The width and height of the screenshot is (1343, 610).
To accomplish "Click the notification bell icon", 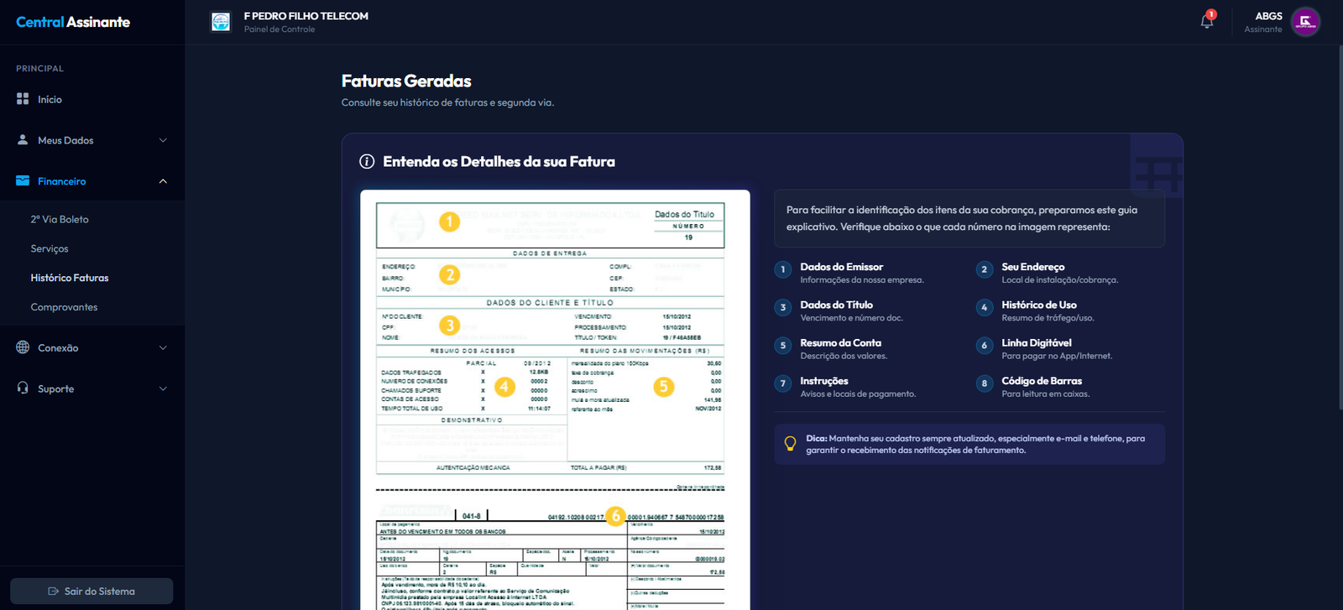I will point(1206,22).
